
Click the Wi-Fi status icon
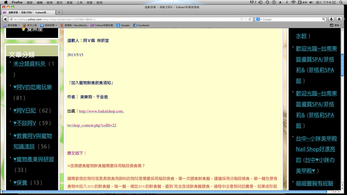(x=293, y=2)
